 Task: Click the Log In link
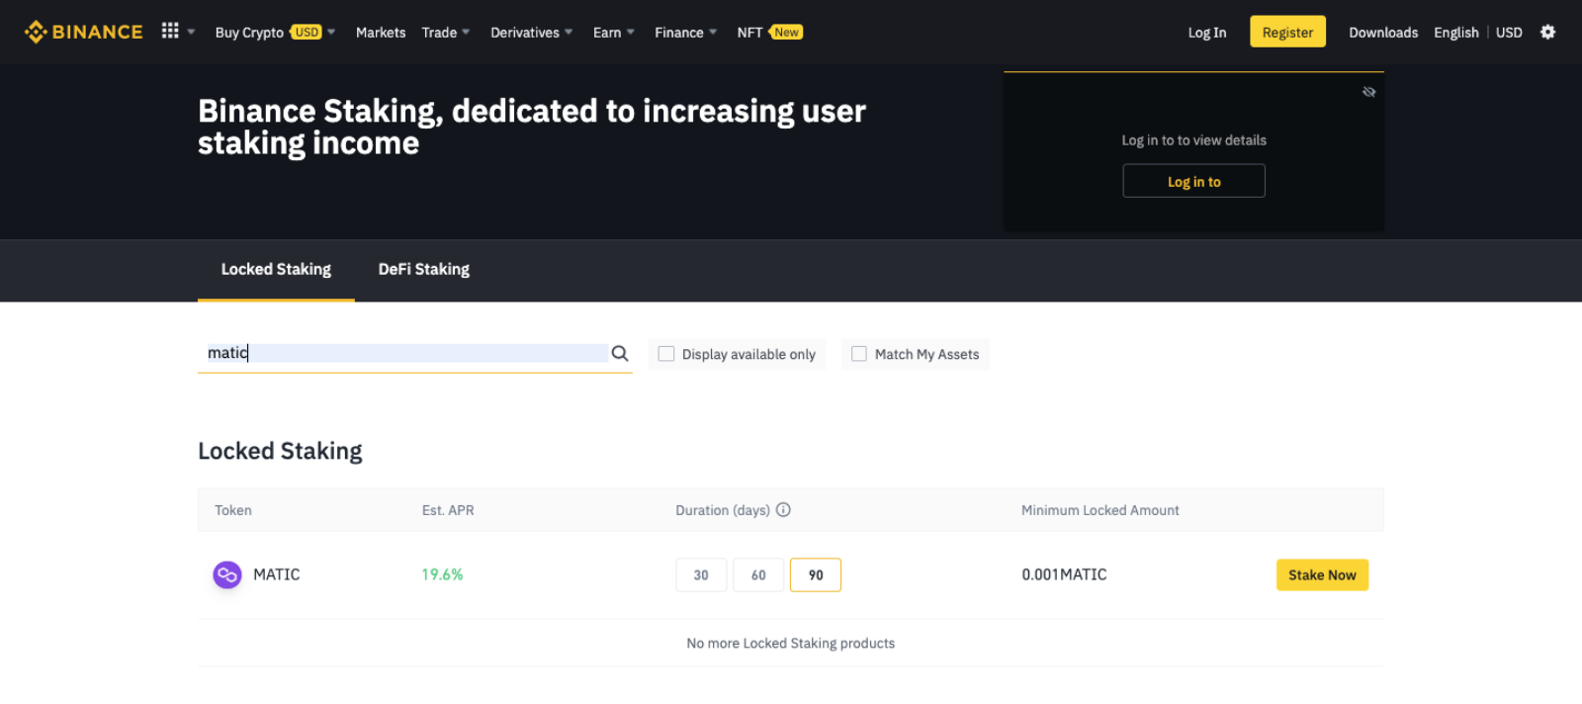1207,33
